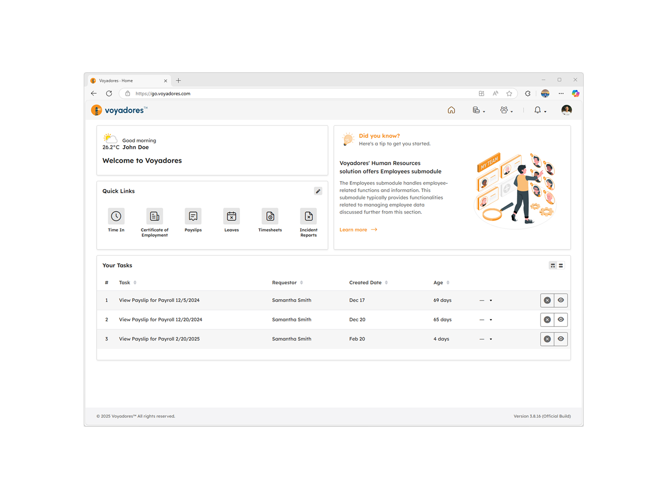Close the Voyadores - Home tab

165,81
